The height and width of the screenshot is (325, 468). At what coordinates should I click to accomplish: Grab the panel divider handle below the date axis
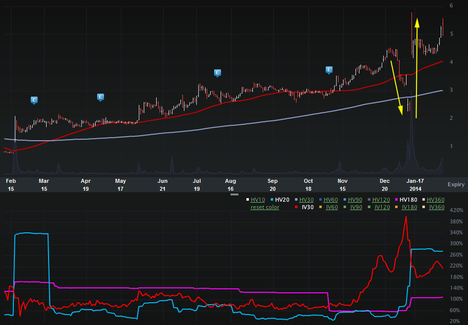click(234, 195)
